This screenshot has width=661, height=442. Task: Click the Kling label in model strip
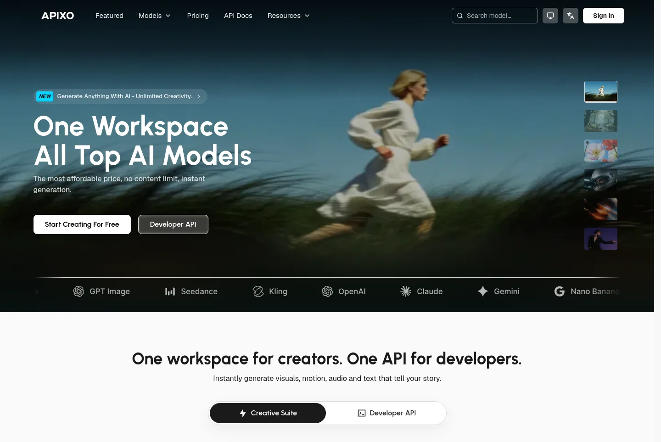pyautogui.click(x=278, y=291)
